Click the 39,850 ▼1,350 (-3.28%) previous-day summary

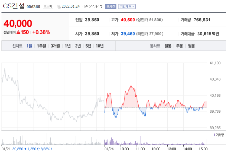click(x=32, y=149)
